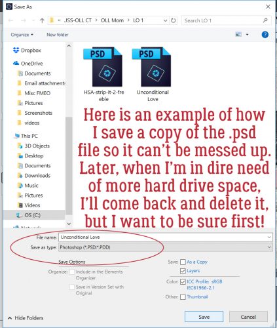Select the HSA-strip-it-2-freebie PSD file
The image size is (277, 328).
tap(103, 74)
